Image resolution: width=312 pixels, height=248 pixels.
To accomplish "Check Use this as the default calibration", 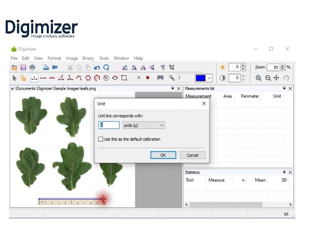I will (100, 139).
